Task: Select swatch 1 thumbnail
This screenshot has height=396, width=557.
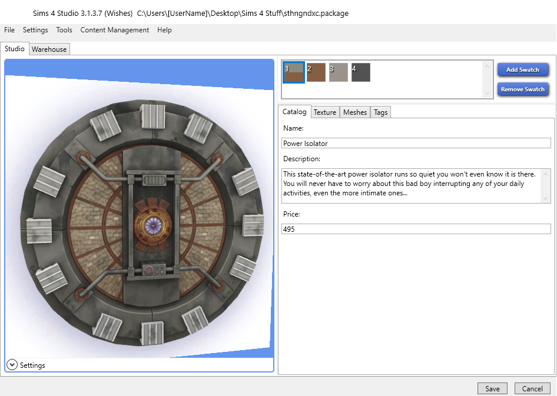Action: 294,72
